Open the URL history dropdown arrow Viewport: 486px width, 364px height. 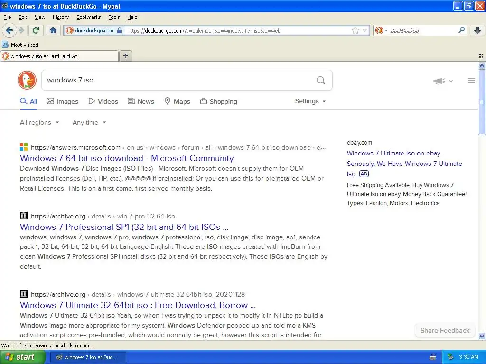click(x=365, y=30)
